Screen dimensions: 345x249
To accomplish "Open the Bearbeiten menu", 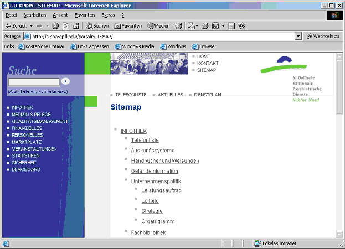I will (x=35, y=15).
